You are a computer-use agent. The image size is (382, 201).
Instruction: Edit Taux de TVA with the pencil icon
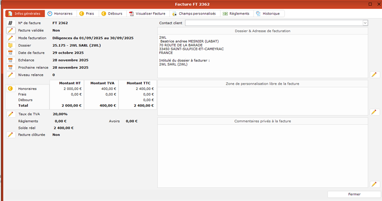click(x=10, y=114)
